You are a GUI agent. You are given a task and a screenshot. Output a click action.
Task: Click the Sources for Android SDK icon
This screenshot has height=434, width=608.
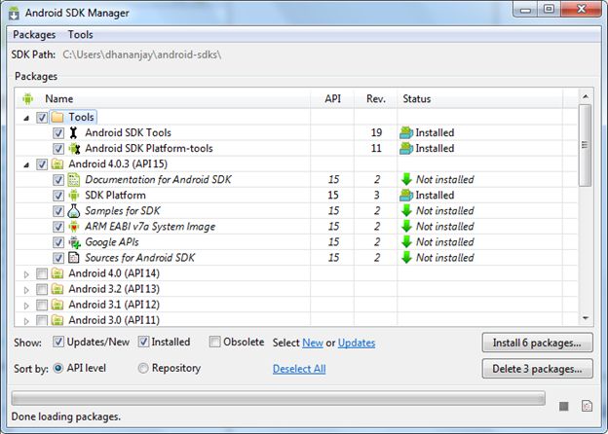click(74, 258)
